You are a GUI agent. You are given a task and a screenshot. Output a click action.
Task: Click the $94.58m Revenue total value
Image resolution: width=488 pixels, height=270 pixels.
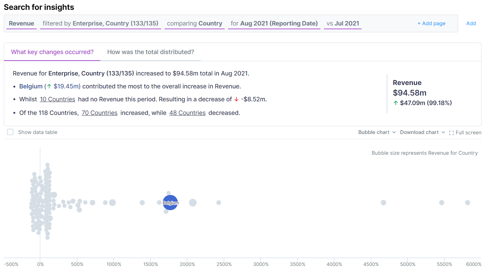tap(409, 93)
